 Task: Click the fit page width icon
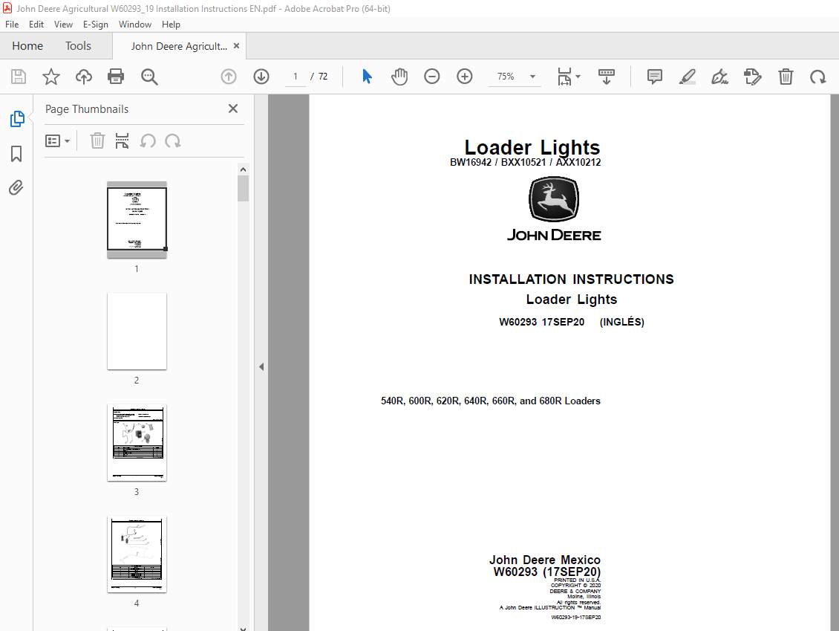(564, 77)
